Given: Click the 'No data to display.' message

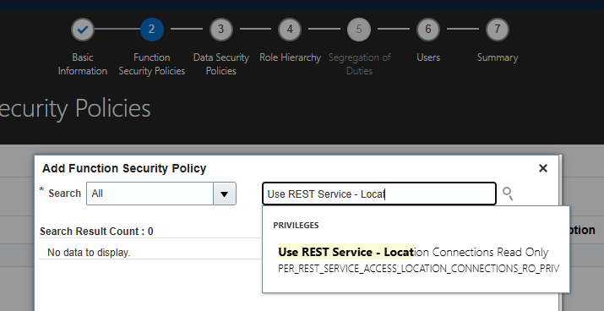Looking at the screenshot, I should point(89,253).
